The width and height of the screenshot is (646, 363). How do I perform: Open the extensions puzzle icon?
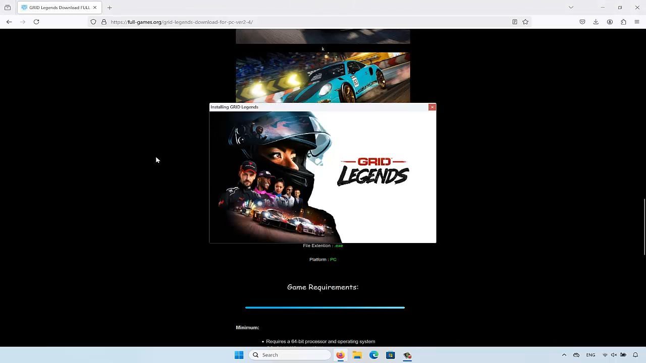(x=623, y=22)
